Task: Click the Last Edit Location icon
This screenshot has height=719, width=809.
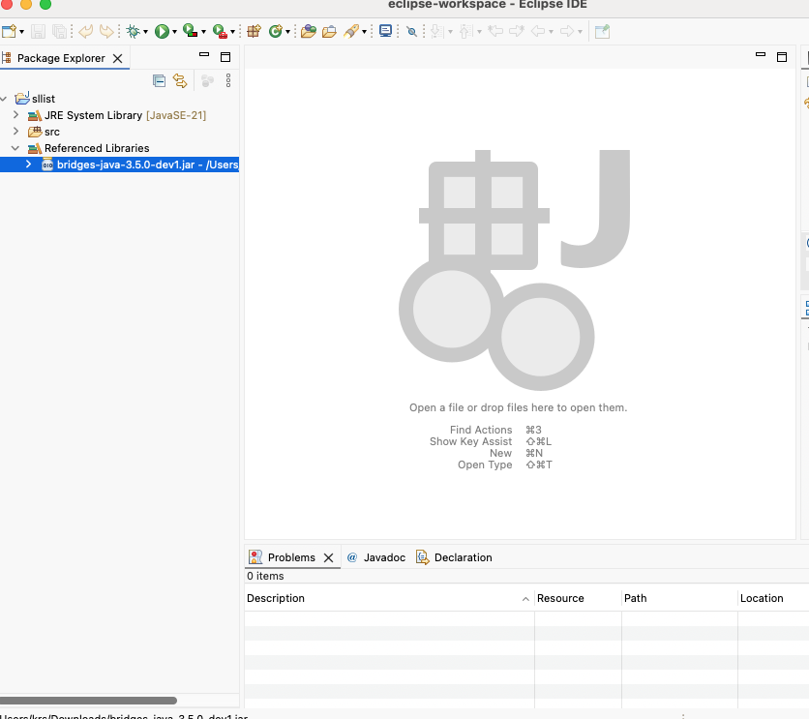Action: click(495, 32)
